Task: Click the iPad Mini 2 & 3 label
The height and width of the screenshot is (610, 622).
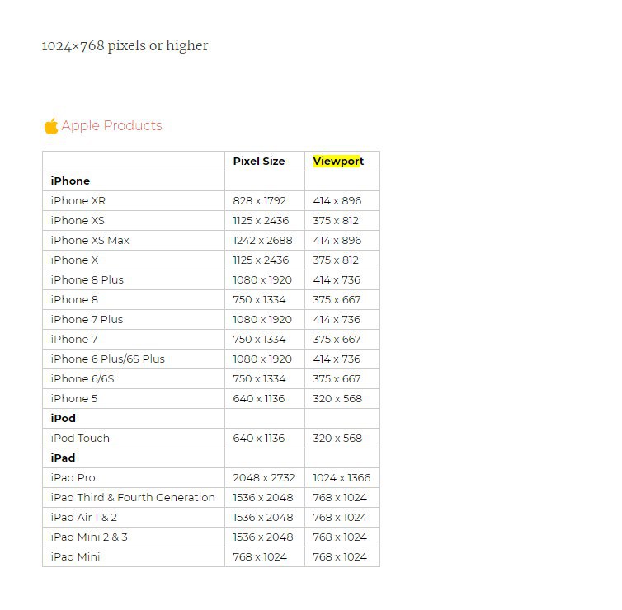Action: tap(89, 537)
